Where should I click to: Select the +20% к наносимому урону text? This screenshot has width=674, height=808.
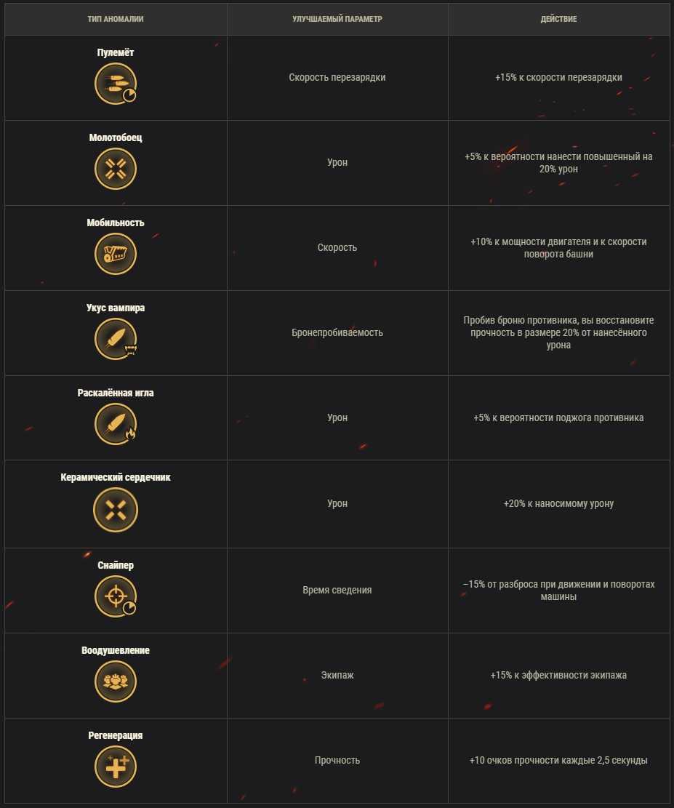point(558,503)
